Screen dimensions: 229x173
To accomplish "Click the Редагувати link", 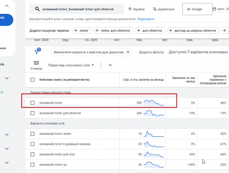I will pyautogui.click(x=146, y=19).
